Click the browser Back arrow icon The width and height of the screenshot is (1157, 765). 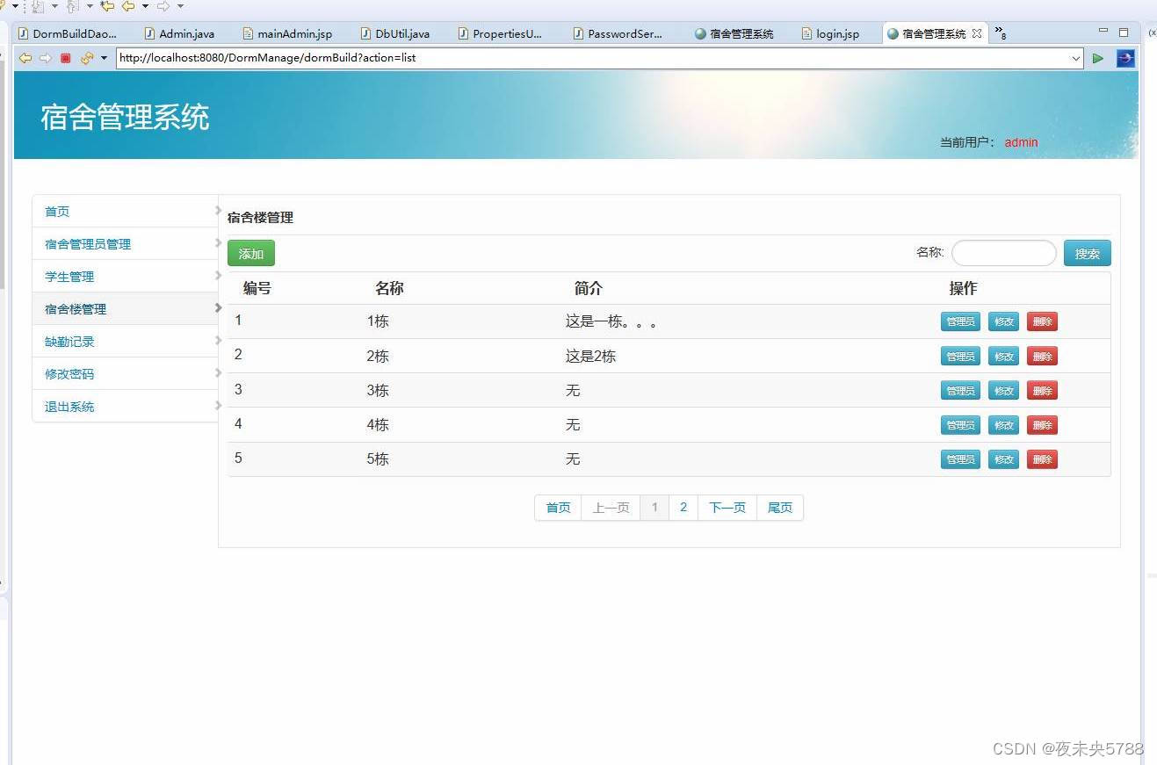pos(25,58)
